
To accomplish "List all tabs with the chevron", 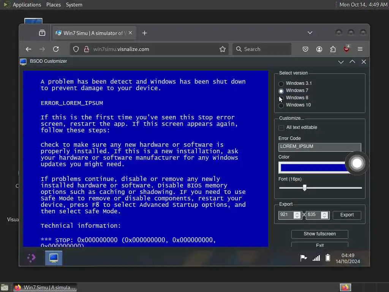I will (310, 33).
